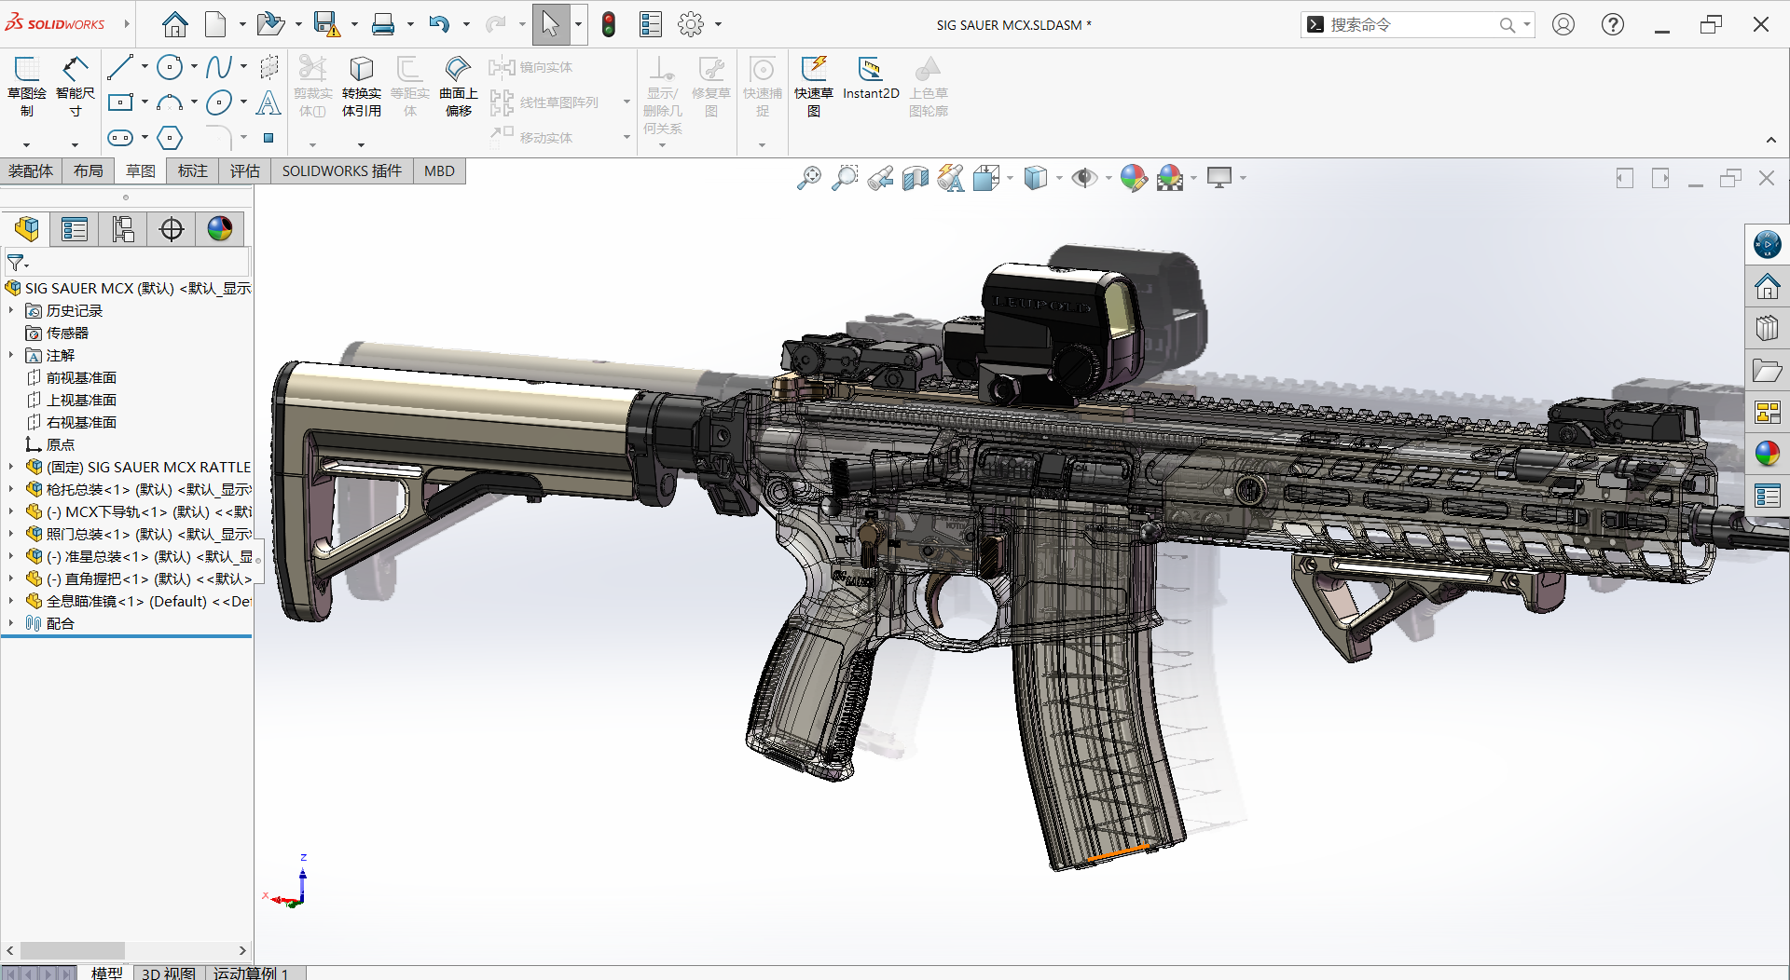Expand the 全息瞄准镜<1> component
This screenshot has width=1790, height=980.
tap(11, 601)
